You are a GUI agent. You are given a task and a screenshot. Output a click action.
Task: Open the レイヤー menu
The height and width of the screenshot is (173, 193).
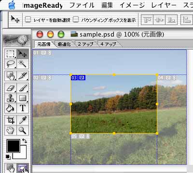click(164, 5)
